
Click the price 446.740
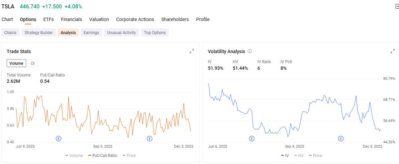click(30, 7)
